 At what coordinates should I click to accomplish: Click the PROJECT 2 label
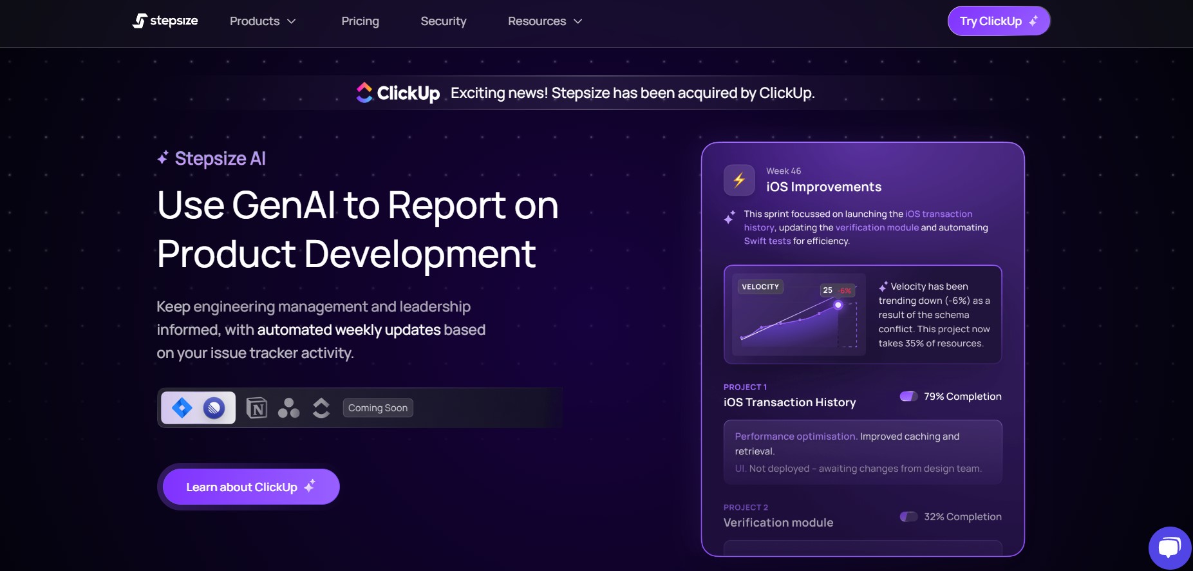[746, 507]
